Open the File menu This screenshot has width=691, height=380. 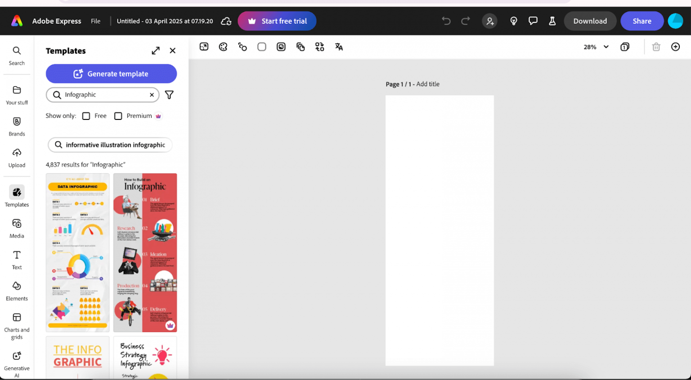pyautogui.click(x=95, y=21)
